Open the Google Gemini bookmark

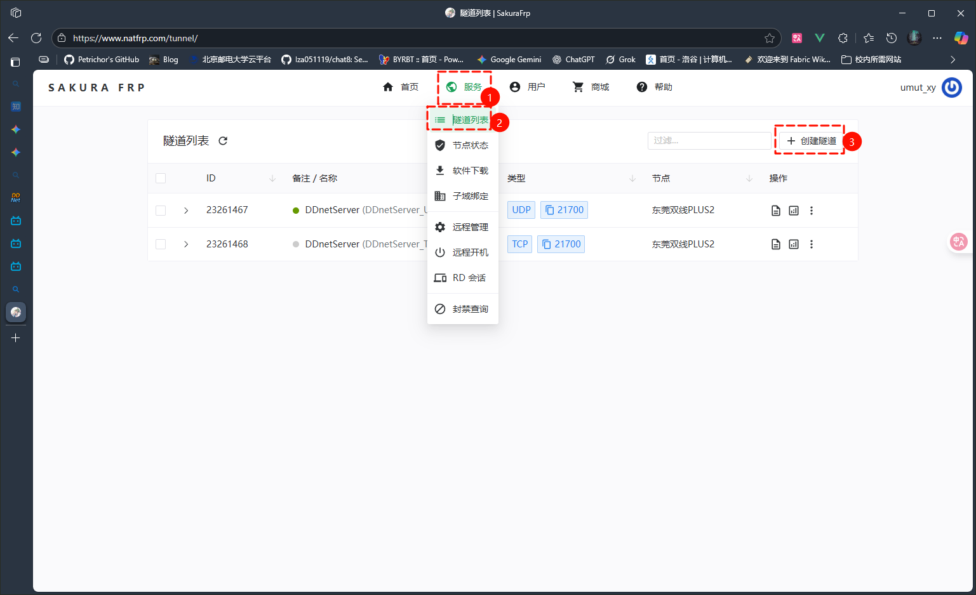pyautogui.click(x=509, y=60)
